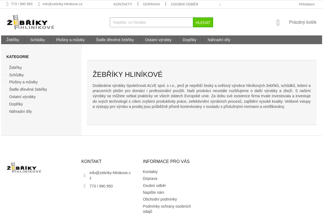Click the email icon in the header

click(39, 4)
